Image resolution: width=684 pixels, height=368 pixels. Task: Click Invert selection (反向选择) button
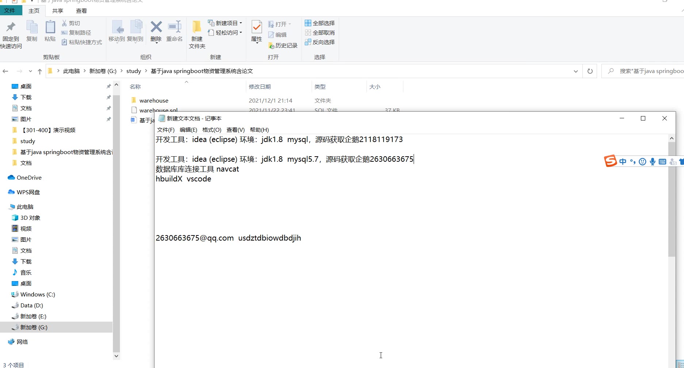[x=320, y=42]
